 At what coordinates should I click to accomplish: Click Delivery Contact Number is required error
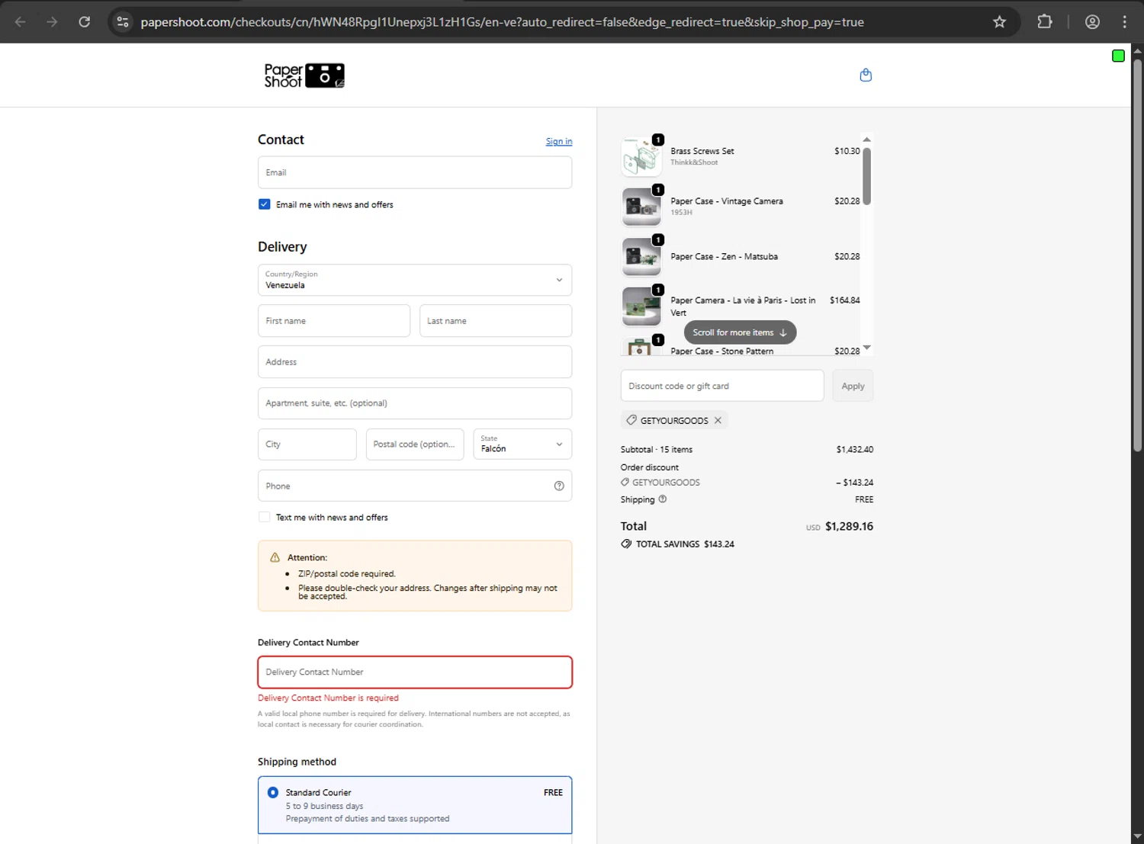(328, 698)
